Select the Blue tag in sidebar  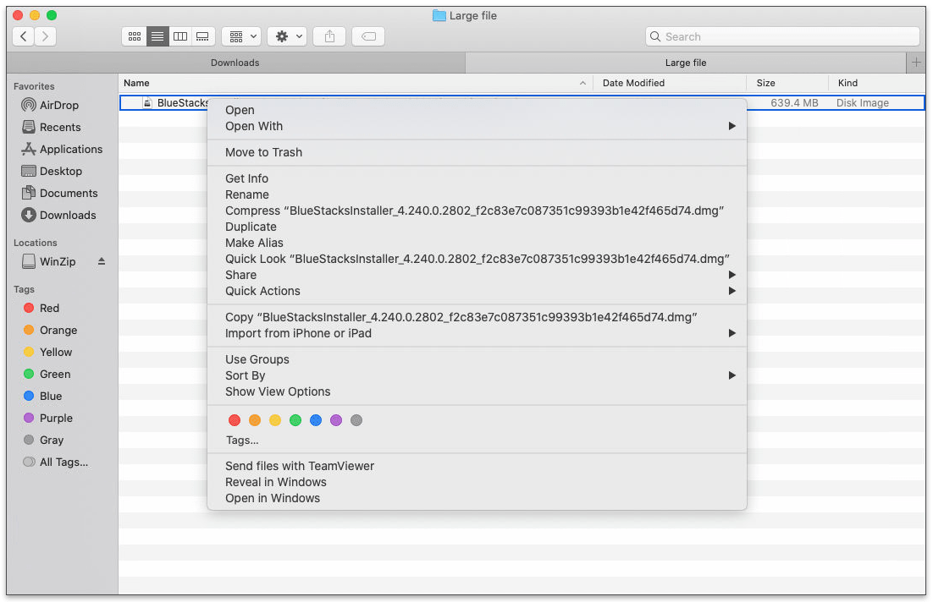pos(42,396)
